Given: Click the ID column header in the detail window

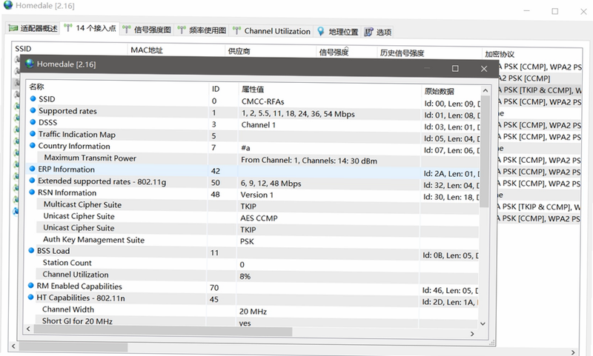Looking at the screenshot, I should [224, 89].
